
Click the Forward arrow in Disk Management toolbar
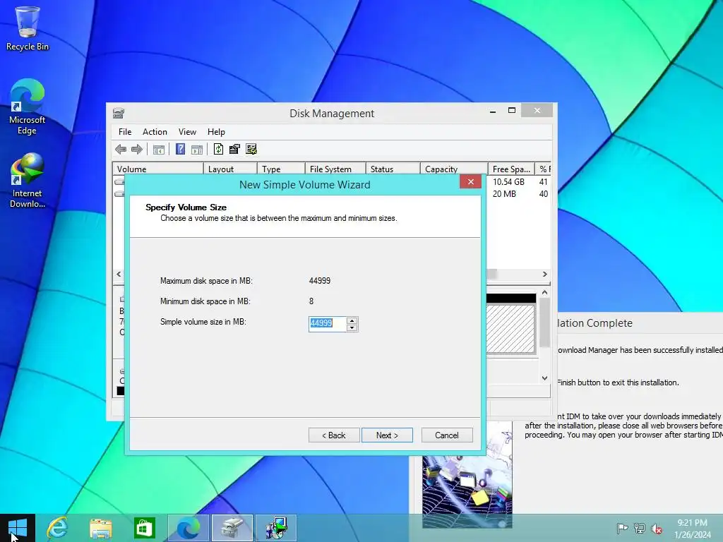[x=137, y=150]
